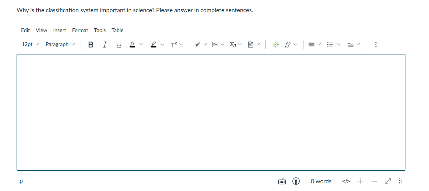Click the links chain icon
Screen dimensions: 429x191
(x=197, y=45)
